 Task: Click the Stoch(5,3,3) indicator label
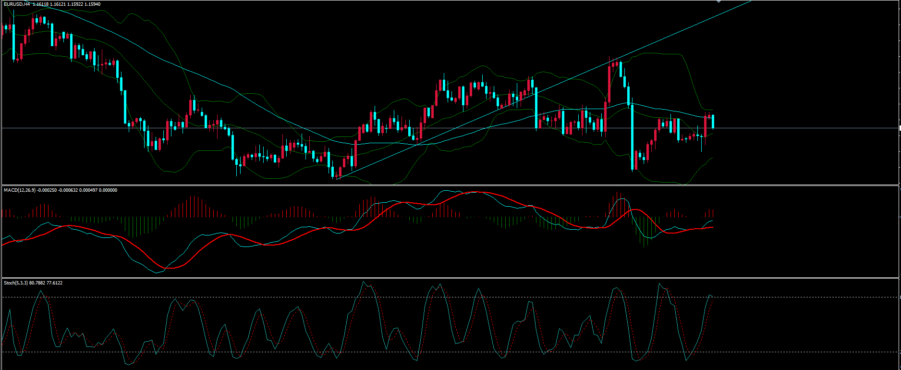[x=16, y=283]
